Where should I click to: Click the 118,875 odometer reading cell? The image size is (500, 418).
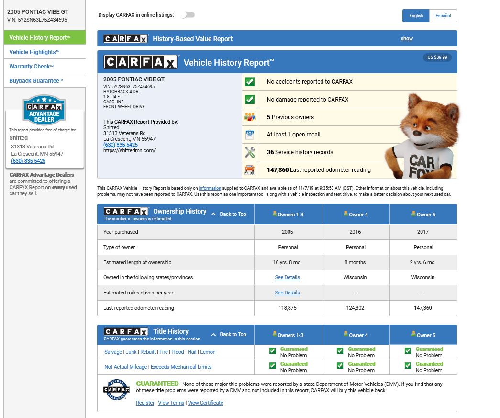pos(287,308)
